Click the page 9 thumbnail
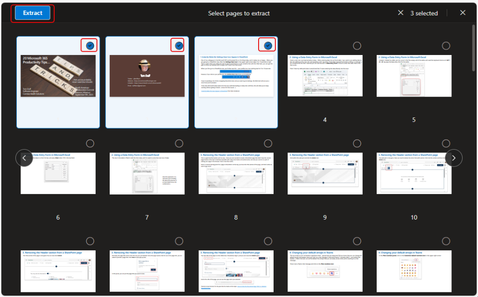This screenshot has width=478, height=297. click(x=325, y=173)
